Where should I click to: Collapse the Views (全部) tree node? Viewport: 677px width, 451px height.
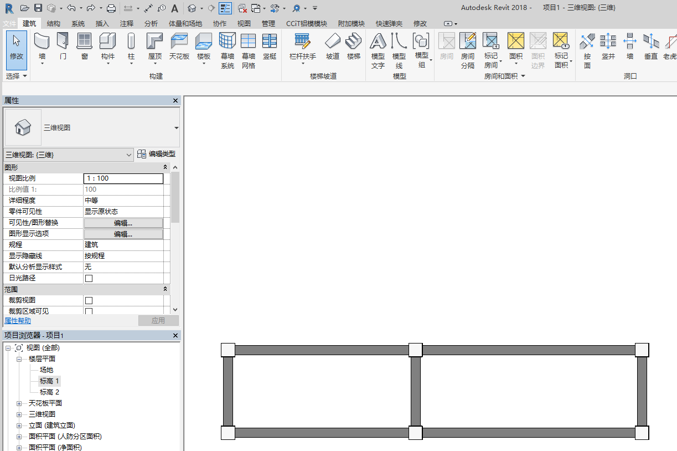8,348
